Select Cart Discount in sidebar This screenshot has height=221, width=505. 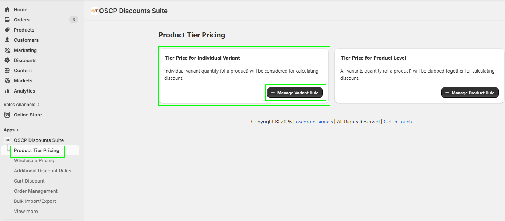coord(29,181)
